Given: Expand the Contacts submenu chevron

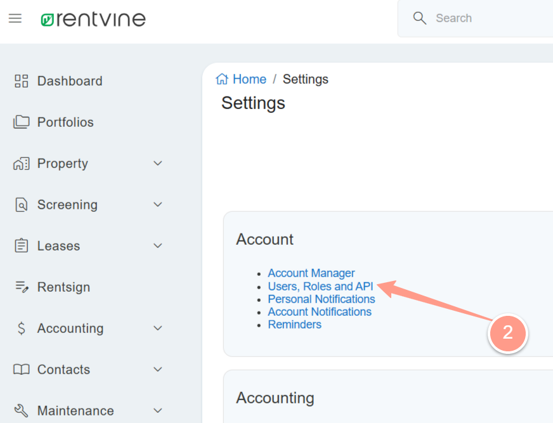Looking at the screenshot, I should point(158,370).
